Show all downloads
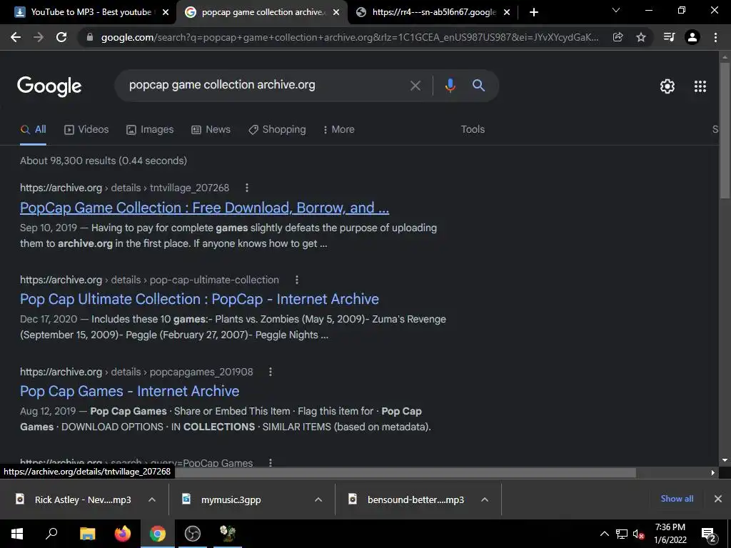 pyautogui.click(x=677, y=499)
